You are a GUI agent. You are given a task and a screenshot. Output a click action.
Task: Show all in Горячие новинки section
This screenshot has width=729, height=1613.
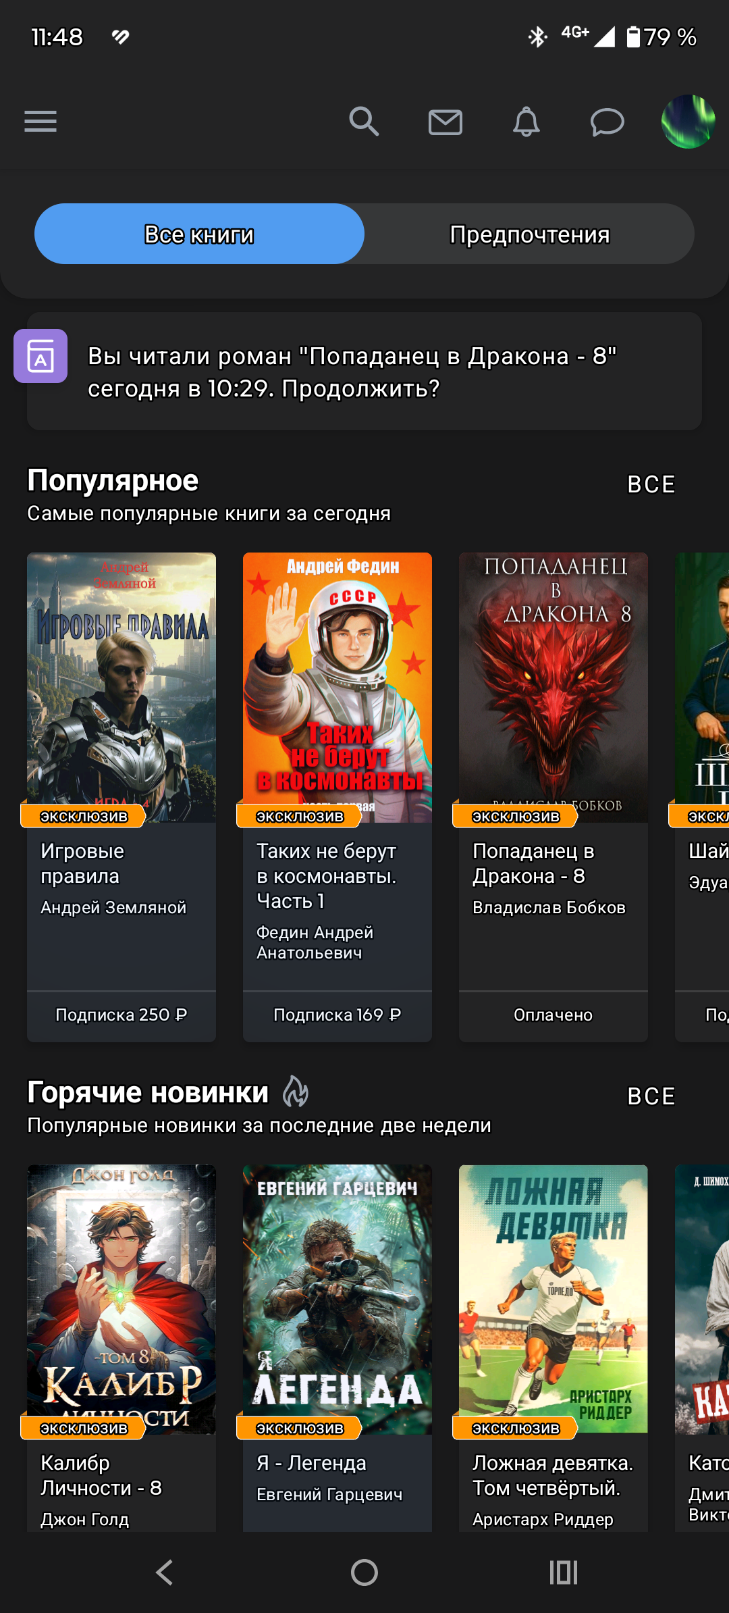point(651,1096)
